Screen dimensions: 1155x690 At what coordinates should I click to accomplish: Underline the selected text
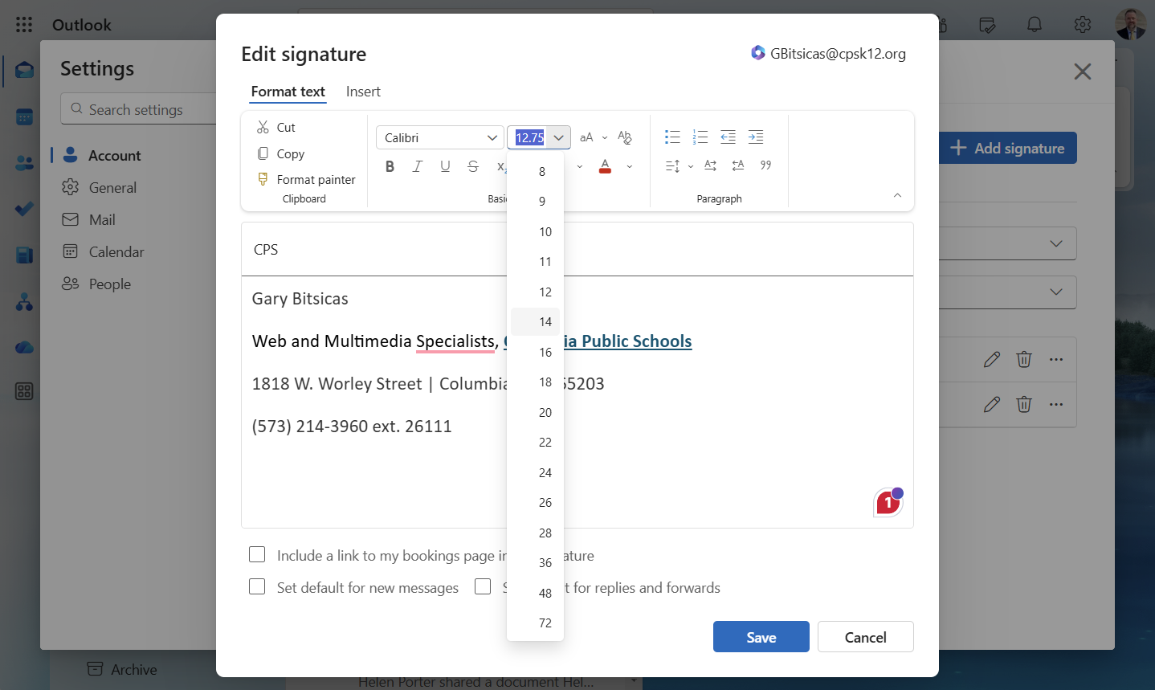click(445, 166)
